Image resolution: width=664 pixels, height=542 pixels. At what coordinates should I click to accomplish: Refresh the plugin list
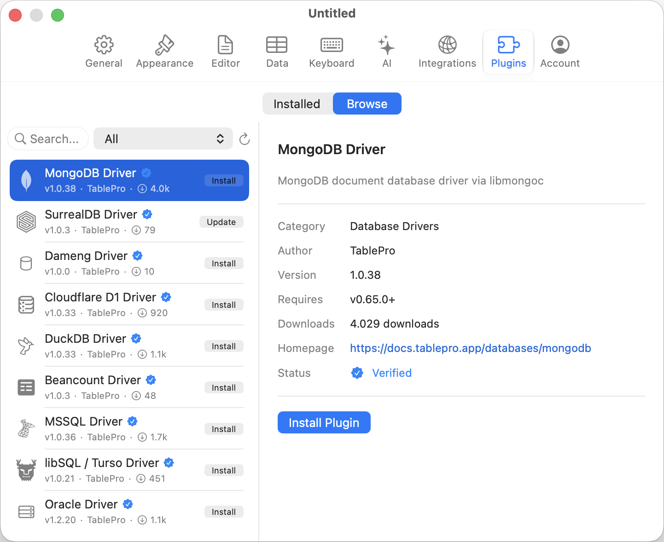pyautogui.click(x=245, y=138)
